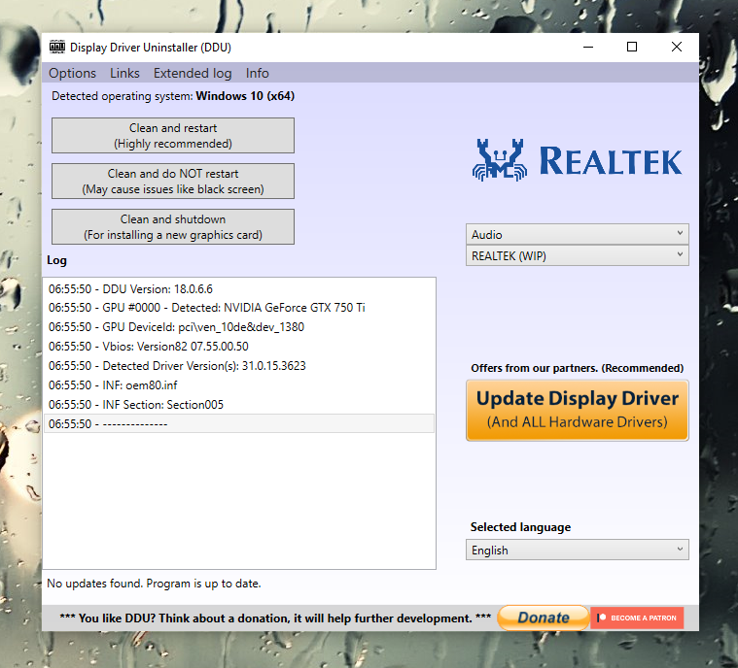Click the No updates found status text
Screen dimensions: 738x668
[154, 584]
